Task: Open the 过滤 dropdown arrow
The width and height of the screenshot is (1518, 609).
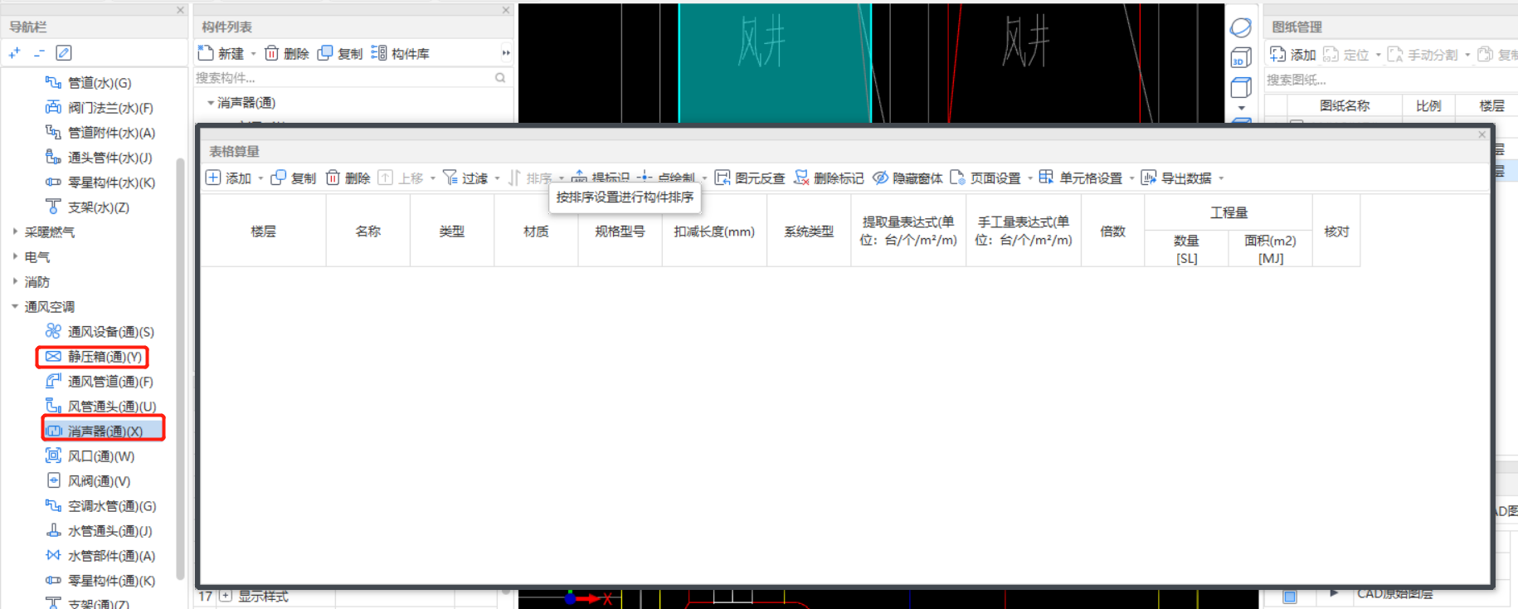Action: [x=497, y=178]
